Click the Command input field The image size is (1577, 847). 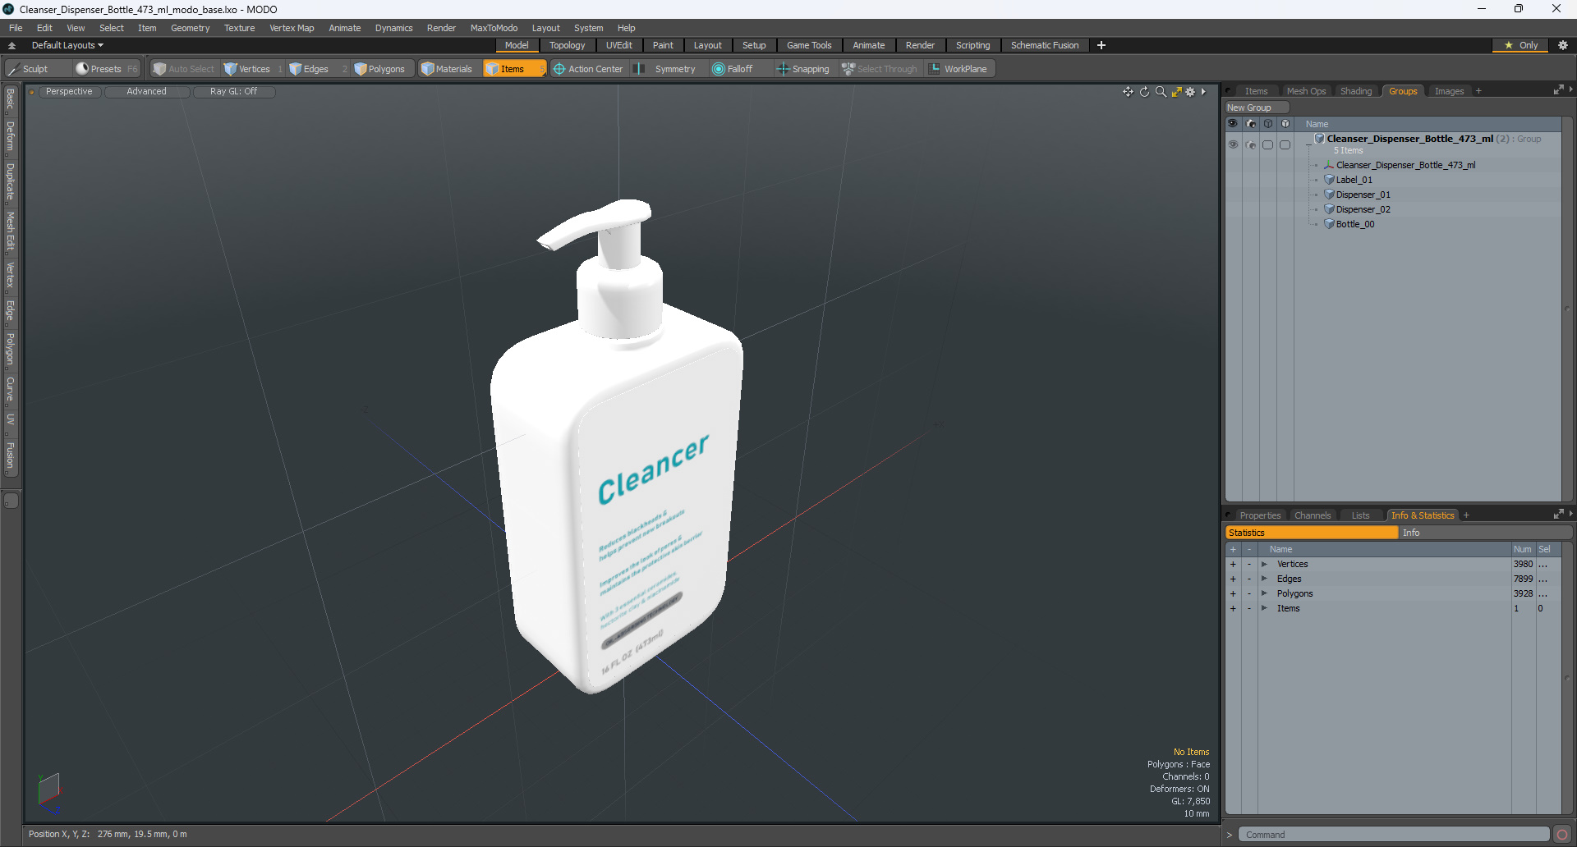click(1393, 835)
